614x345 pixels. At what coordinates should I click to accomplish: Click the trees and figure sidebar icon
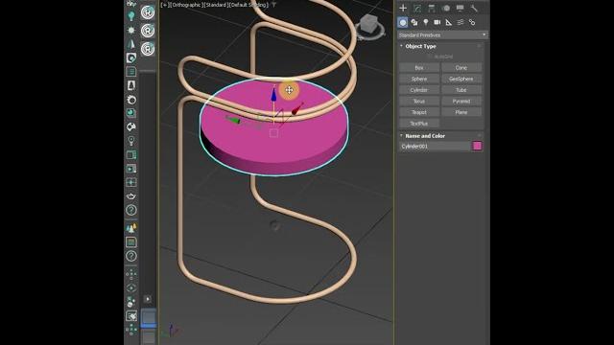click(x=131, y=228)
